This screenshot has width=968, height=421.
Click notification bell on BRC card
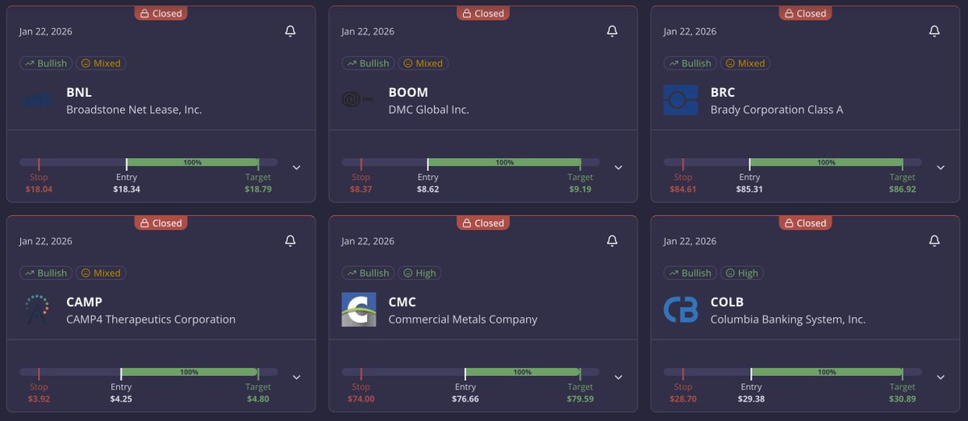click(934, 31)
